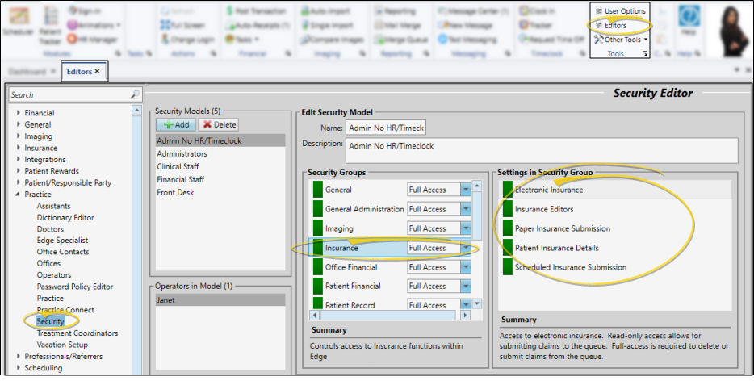Click the search magnifier icon
The height and width of the screenshot is (385, 754).
[135, 94]
